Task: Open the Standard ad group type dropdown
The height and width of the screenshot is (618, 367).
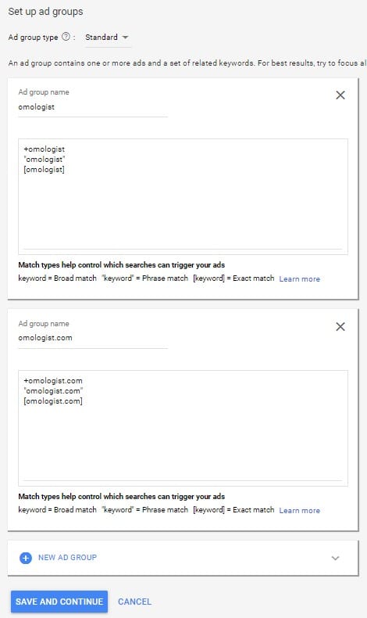Action: point(108,37)
